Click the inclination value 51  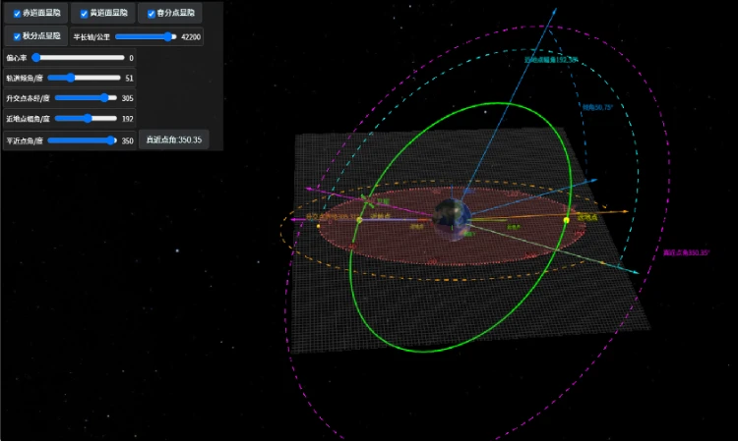pyautogui.click(x=129, y=78)
